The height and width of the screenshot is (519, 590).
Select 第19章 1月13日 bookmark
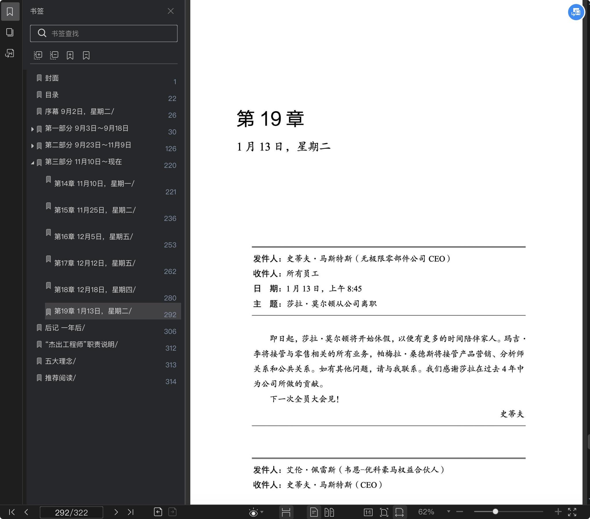coord(113,311)
